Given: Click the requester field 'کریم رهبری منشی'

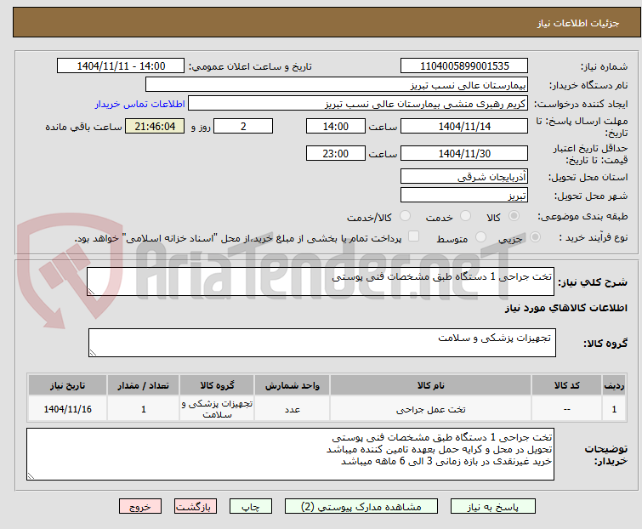Looking at the screenshot, I should [x=358, y=103].
